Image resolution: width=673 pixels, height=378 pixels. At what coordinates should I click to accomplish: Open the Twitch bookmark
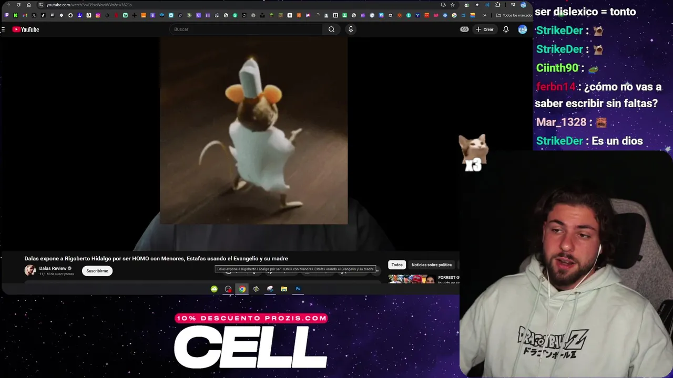pos(6,15)
